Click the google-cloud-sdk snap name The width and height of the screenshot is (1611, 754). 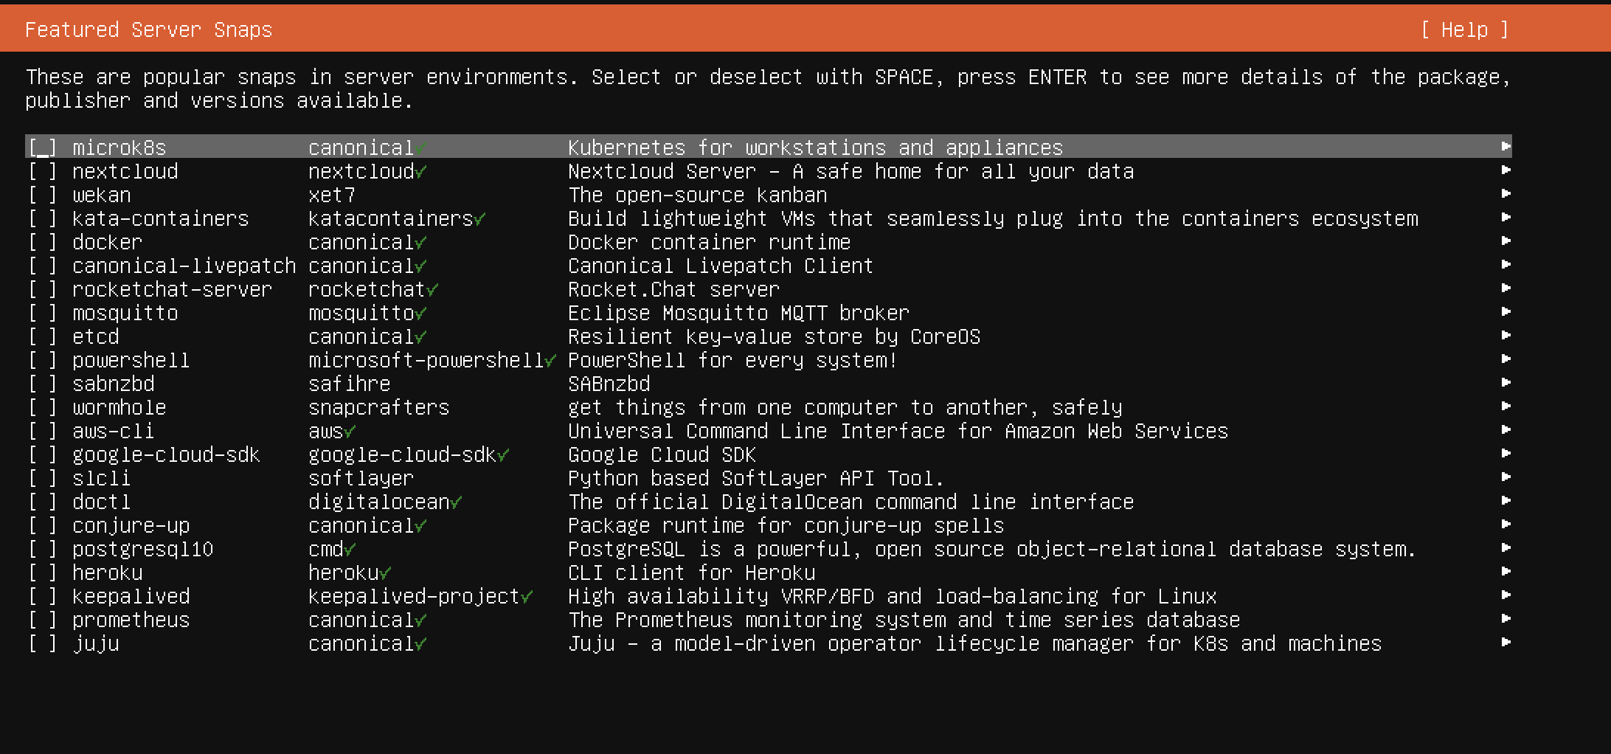[x=166, y=454]
